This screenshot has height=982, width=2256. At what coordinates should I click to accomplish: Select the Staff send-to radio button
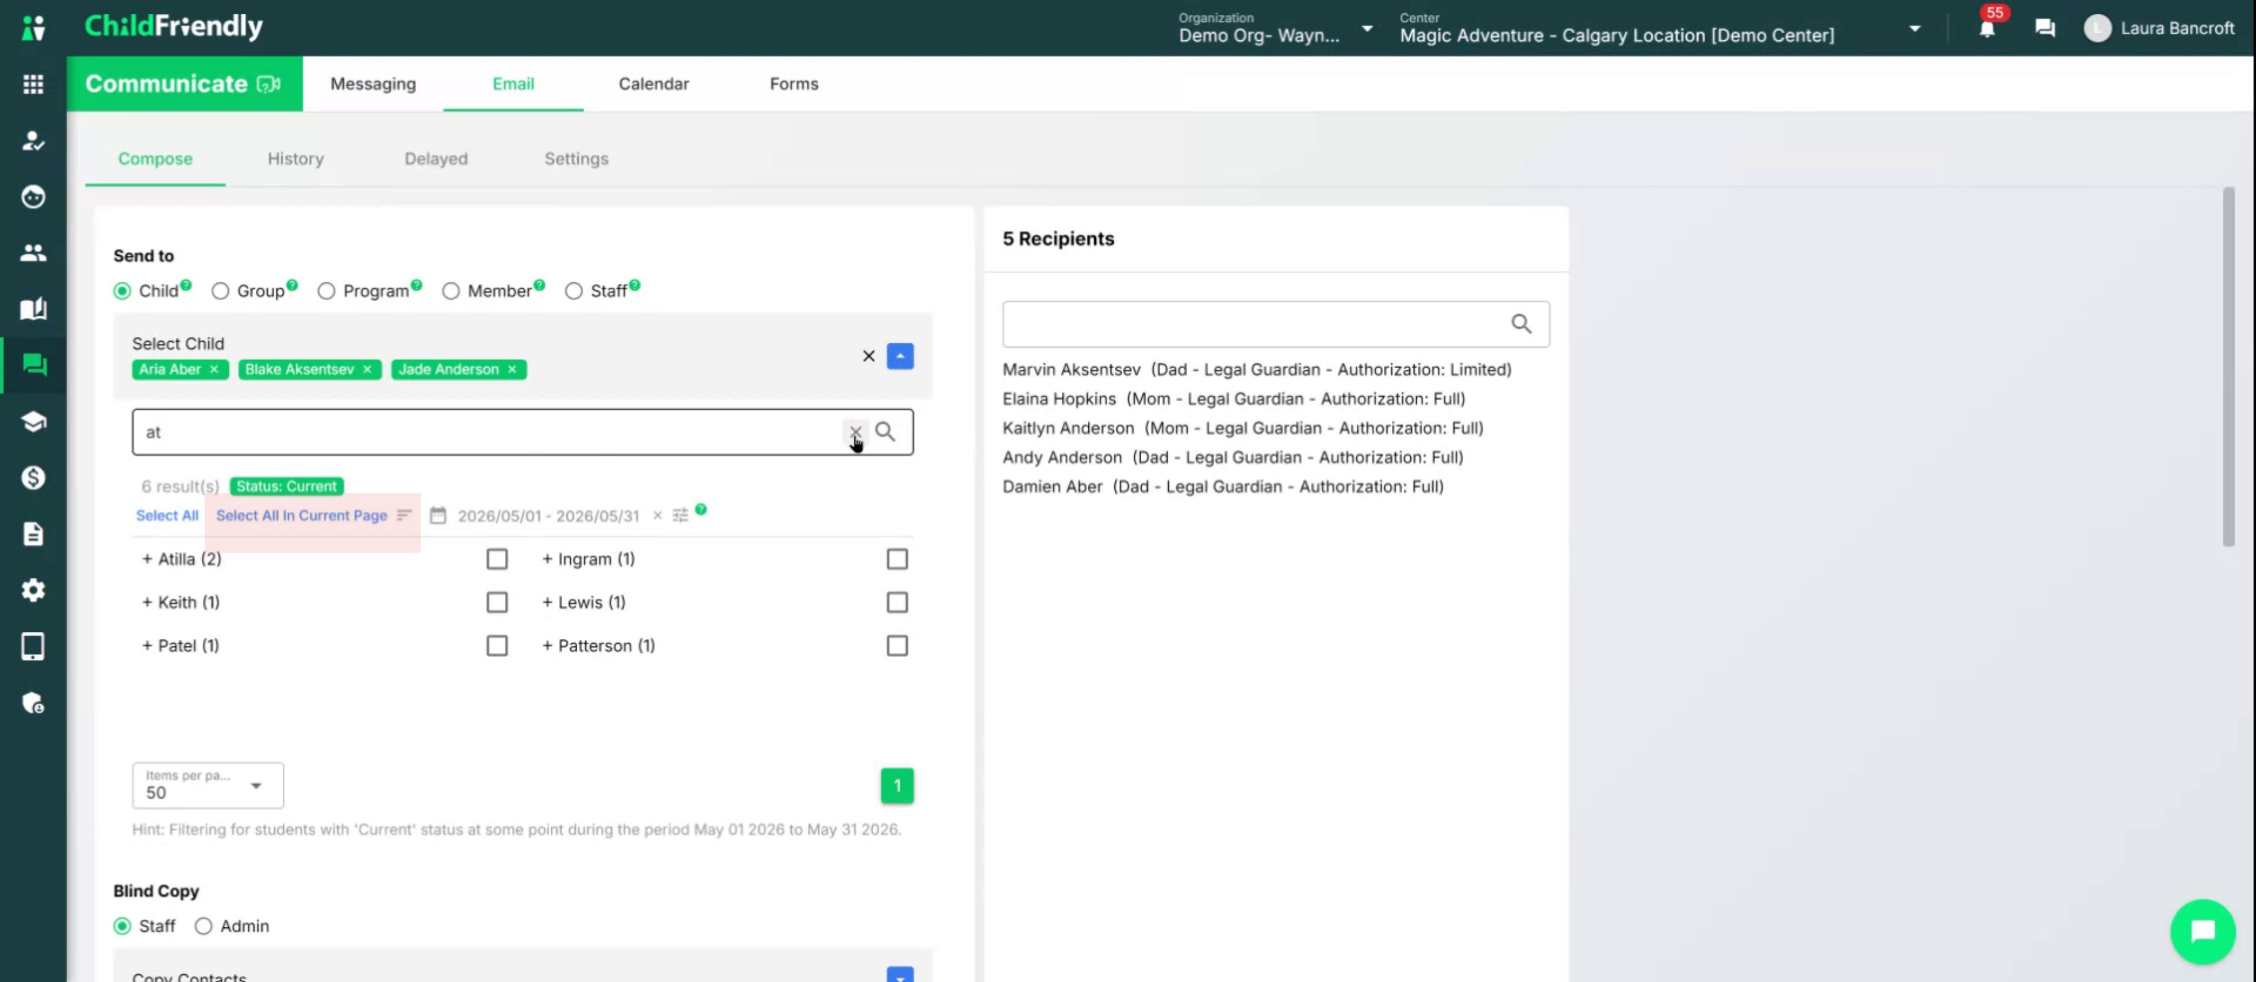pyautogui.click(x=574, y=291)
